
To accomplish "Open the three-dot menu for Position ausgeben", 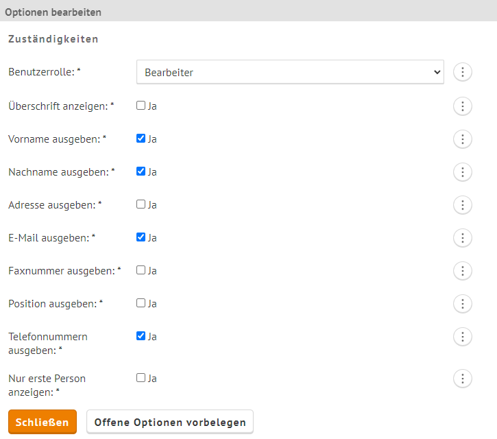I will click(463, 304).
